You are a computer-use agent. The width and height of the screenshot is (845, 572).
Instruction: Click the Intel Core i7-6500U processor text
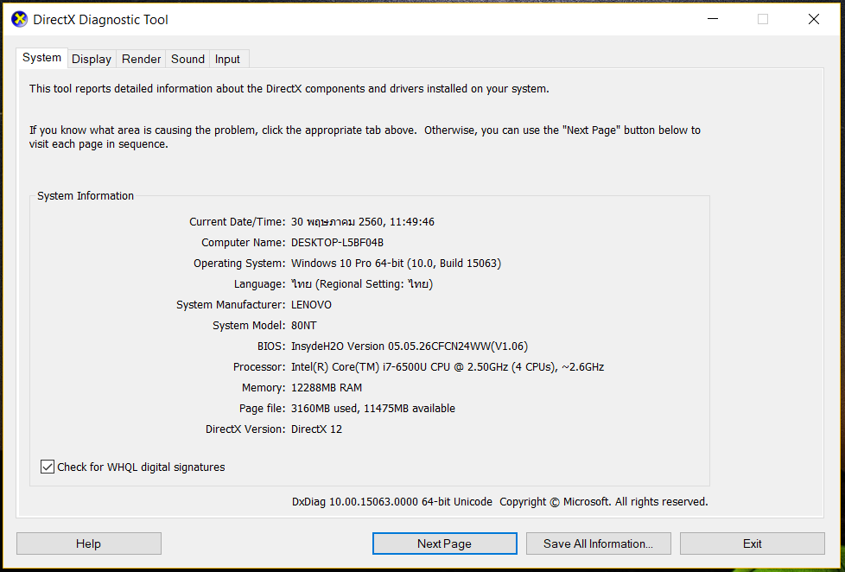[x=448, y=367]
